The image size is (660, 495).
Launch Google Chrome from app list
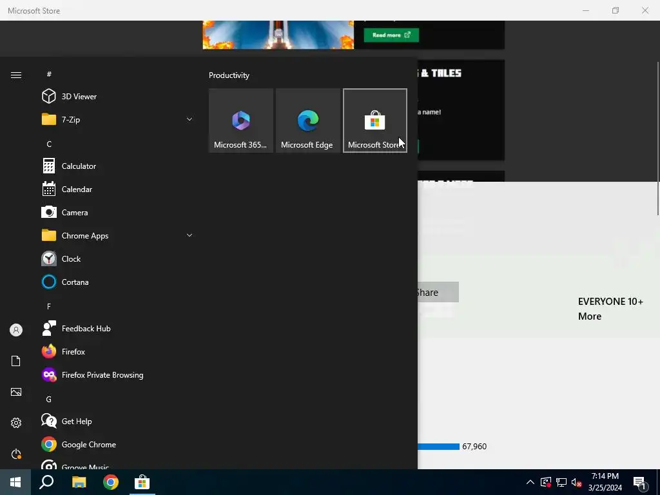point(117,444)
